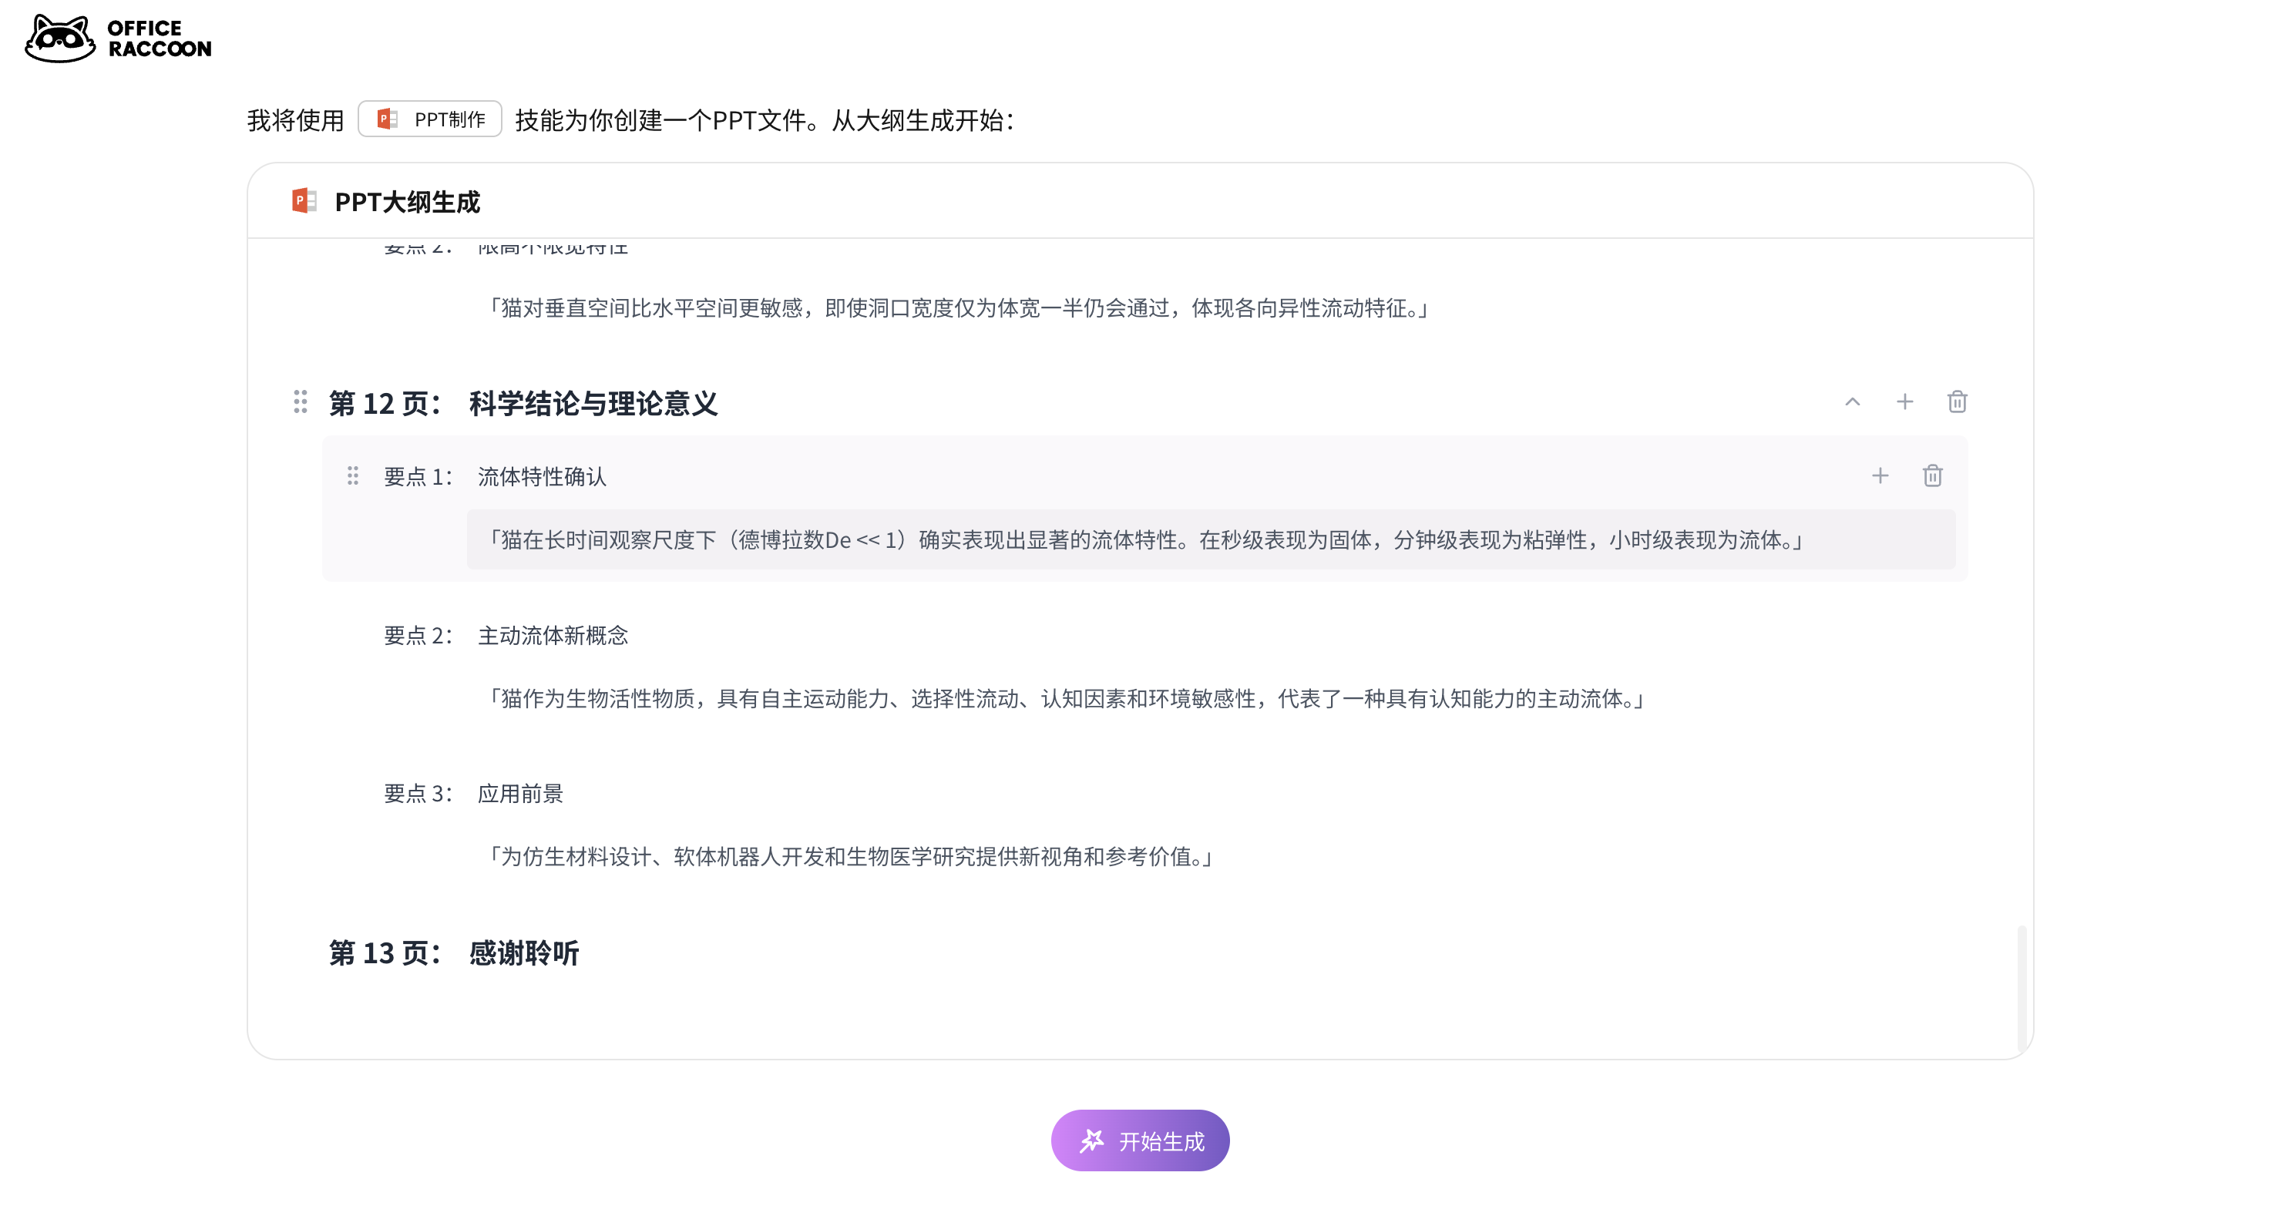The image size is (2272, 1216).
Task: Select 要点 2 主动流体新概念 title
Action: click(552, 636)
